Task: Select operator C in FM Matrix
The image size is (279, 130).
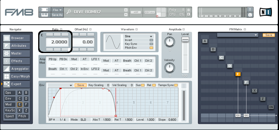Action: click(x=221, y=57)
